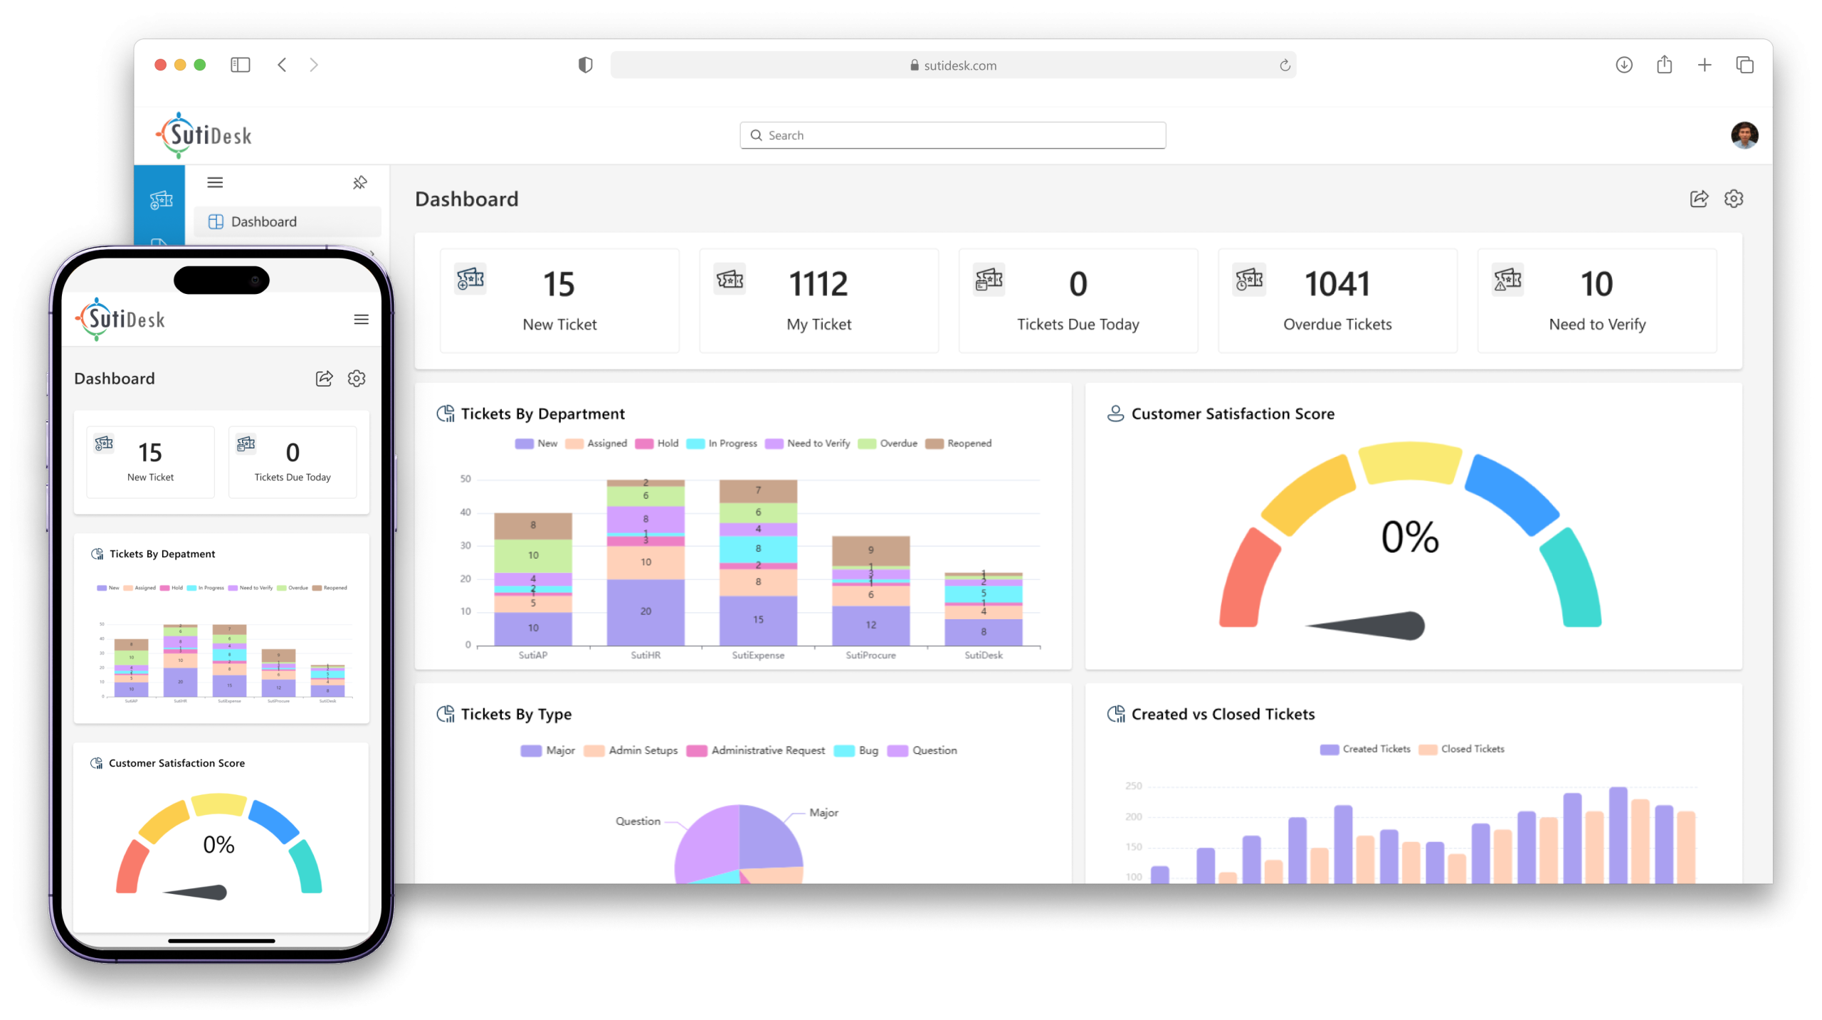Screen dimensions: 1822x1020
Task: Select Dashboard in the left navigation menu
Action: [x=263, y=221]
